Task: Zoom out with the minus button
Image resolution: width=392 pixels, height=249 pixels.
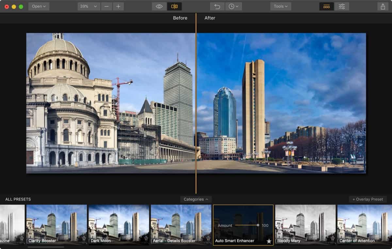Action: pyautogui.click(x=106, y=6)
